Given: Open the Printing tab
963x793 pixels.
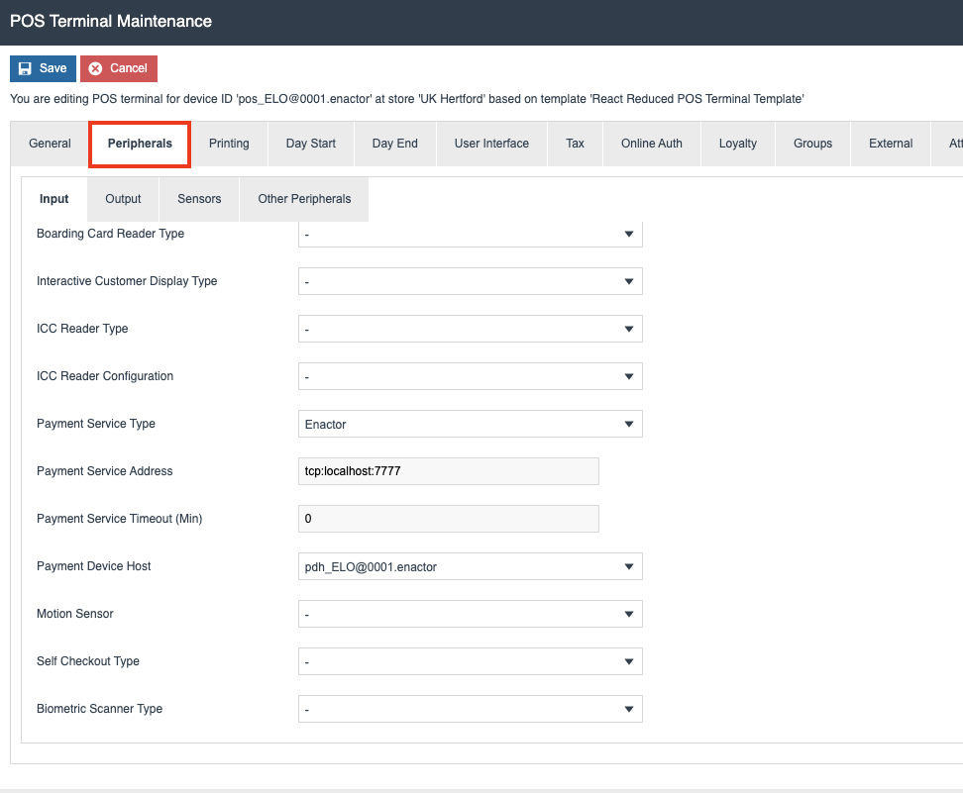Looking at the screenshot, I should (229, 144).
